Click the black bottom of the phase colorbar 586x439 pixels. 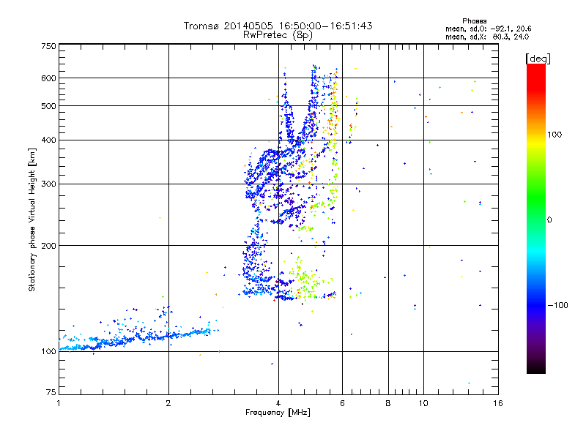[536, 368]
